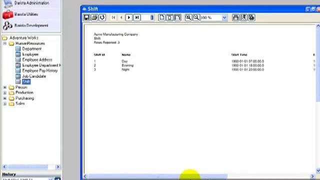Go to first report page
The image size is (320, 180).
tap(113, 17)
